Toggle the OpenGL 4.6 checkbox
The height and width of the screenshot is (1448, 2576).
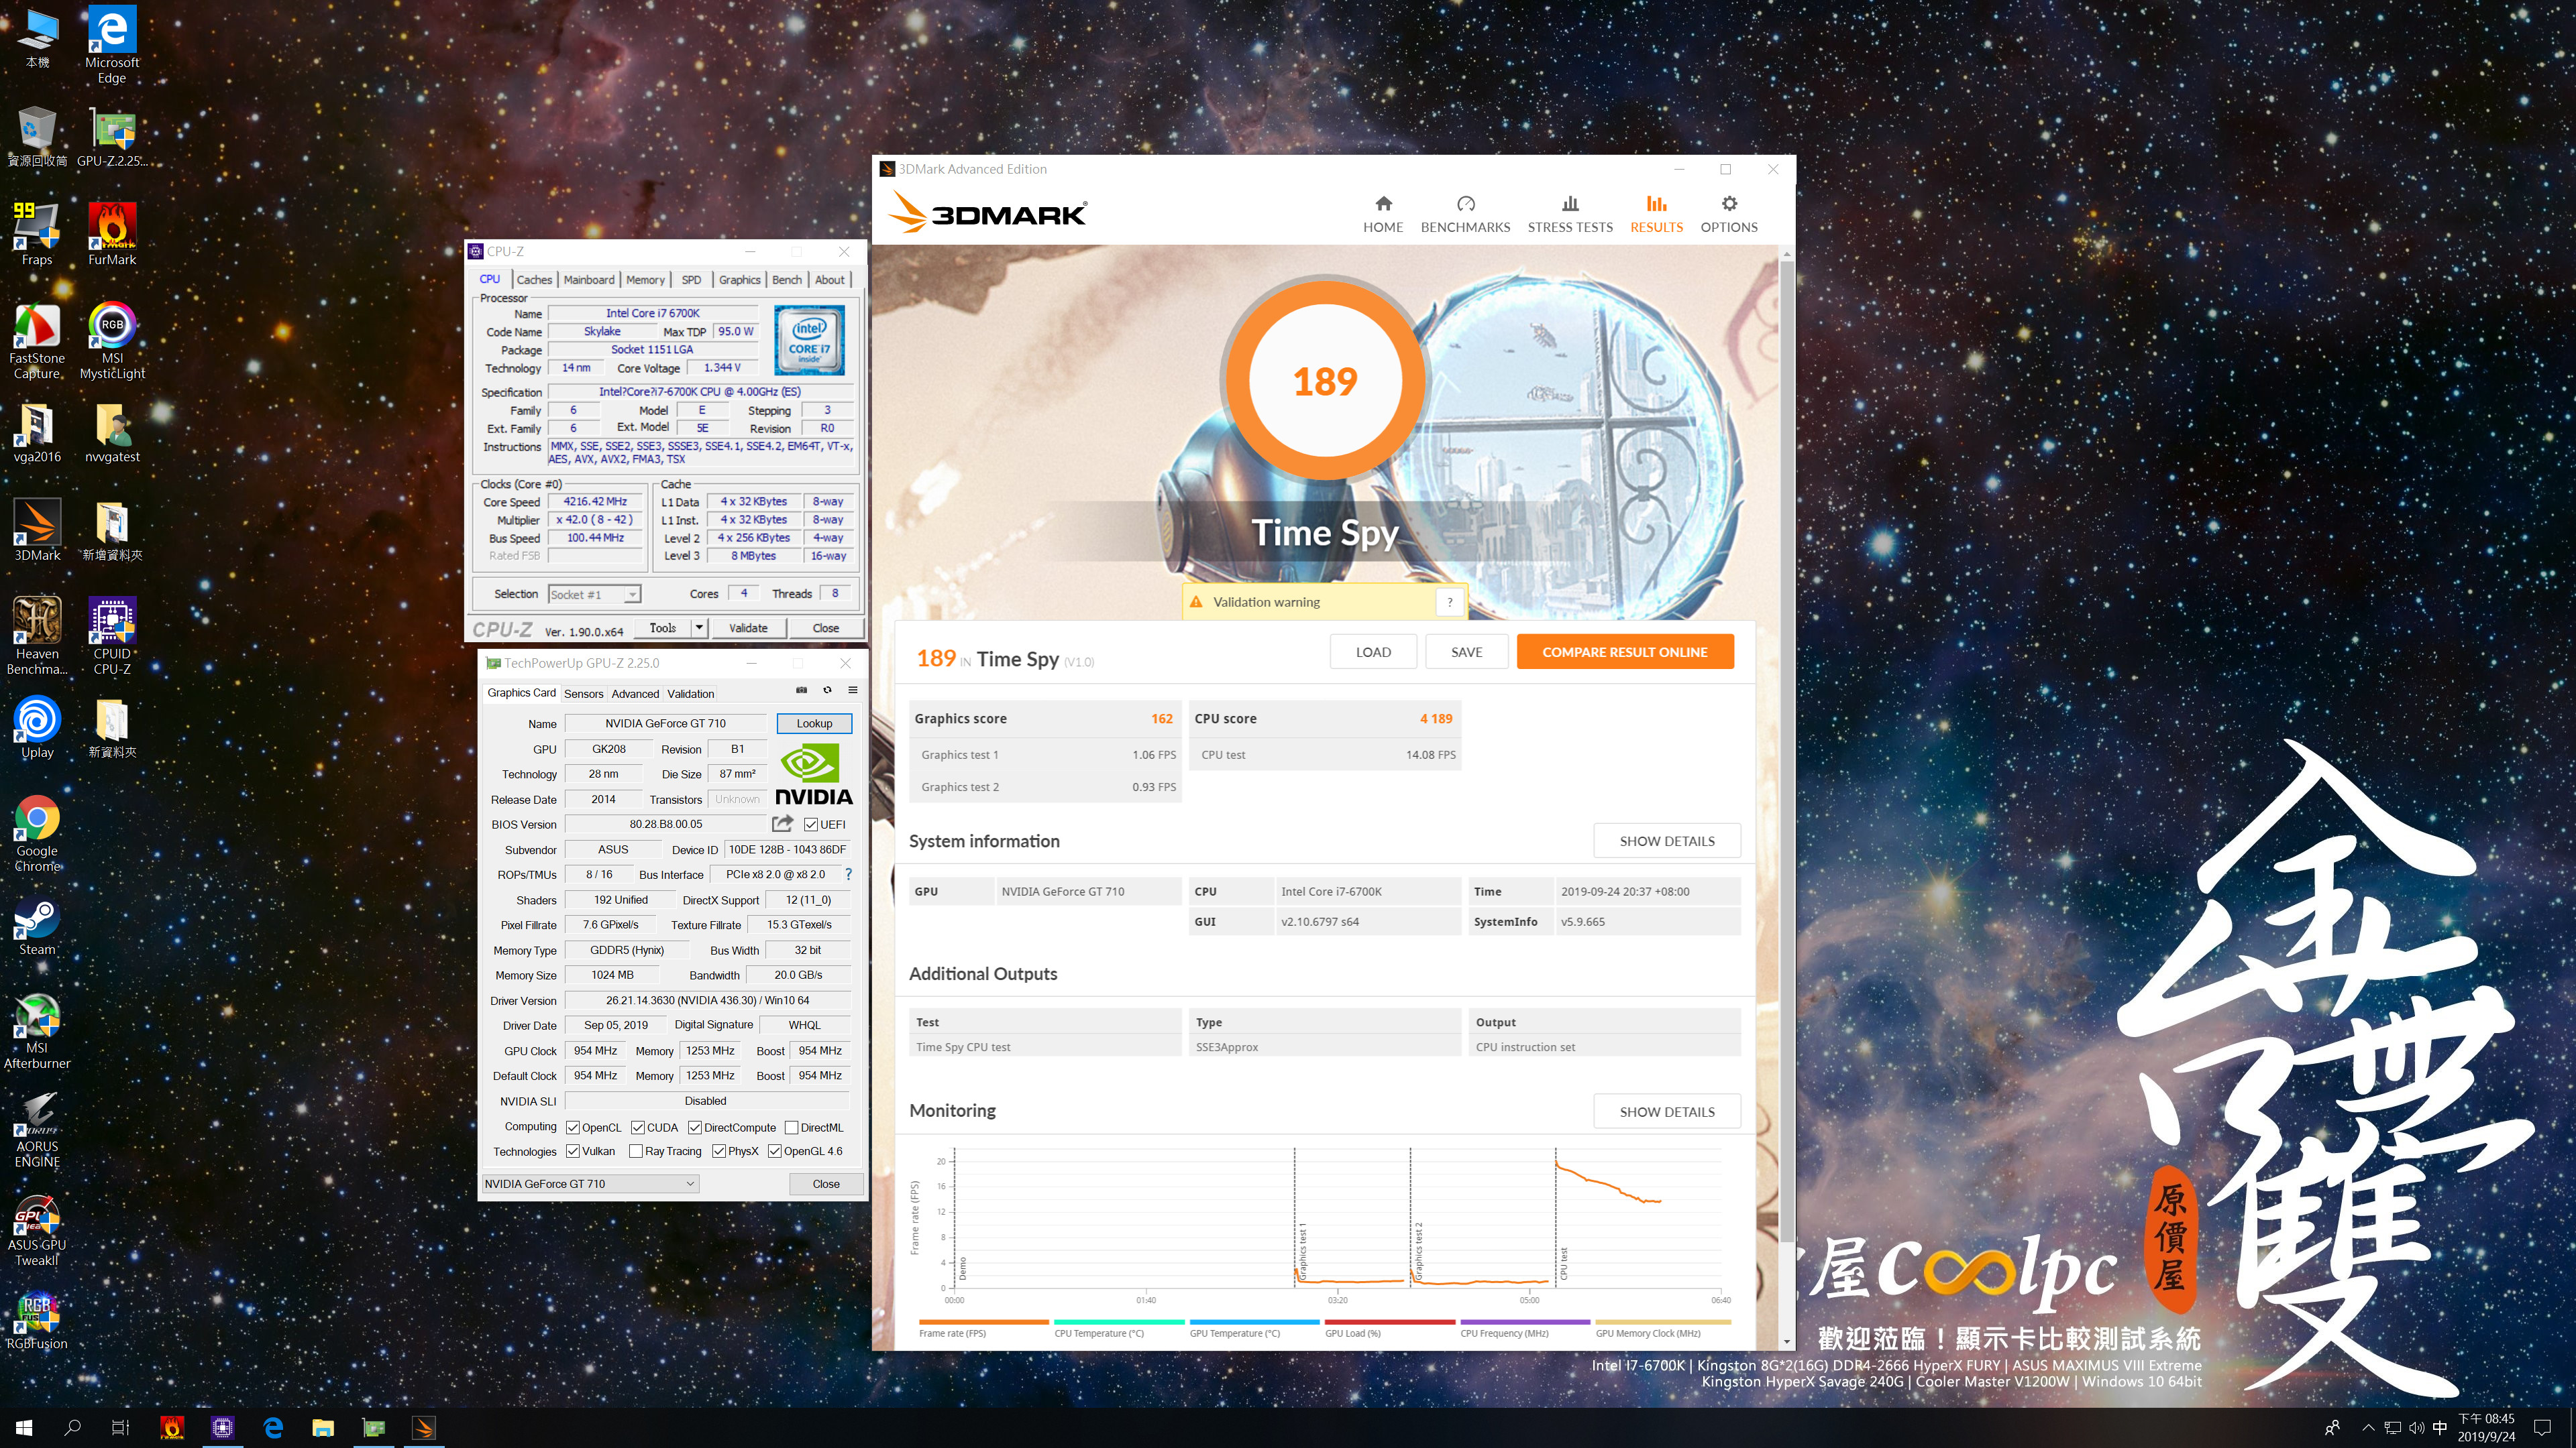tap(775, 1151)
